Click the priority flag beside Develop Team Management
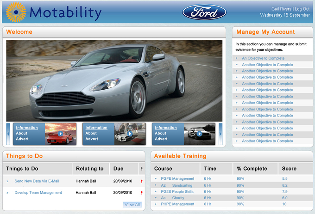The width and height of the screenshot is (315, 214). [x=142, y=193]
